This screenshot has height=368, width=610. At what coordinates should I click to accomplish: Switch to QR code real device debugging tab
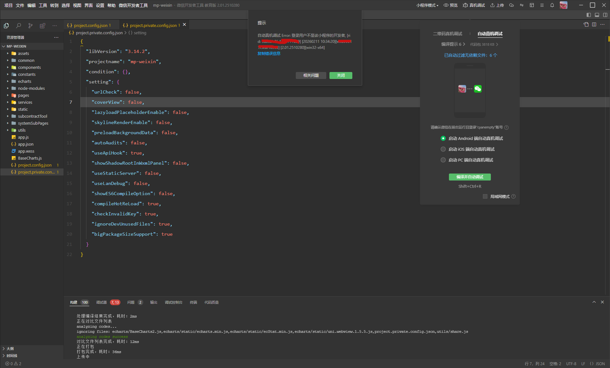tap(447, 34)
